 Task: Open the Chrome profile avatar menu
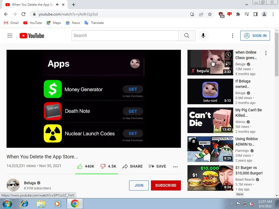[264, 14]
